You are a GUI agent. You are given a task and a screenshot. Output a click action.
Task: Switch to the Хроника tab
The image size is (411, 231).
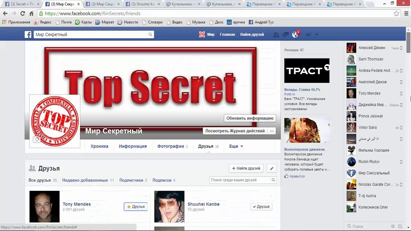pos(99,146)
